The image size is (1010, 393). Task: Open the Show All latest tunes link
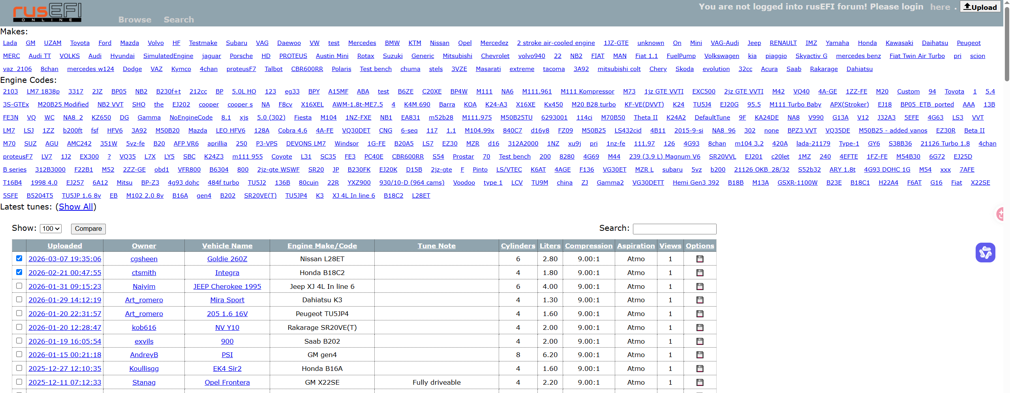[76, 207]
